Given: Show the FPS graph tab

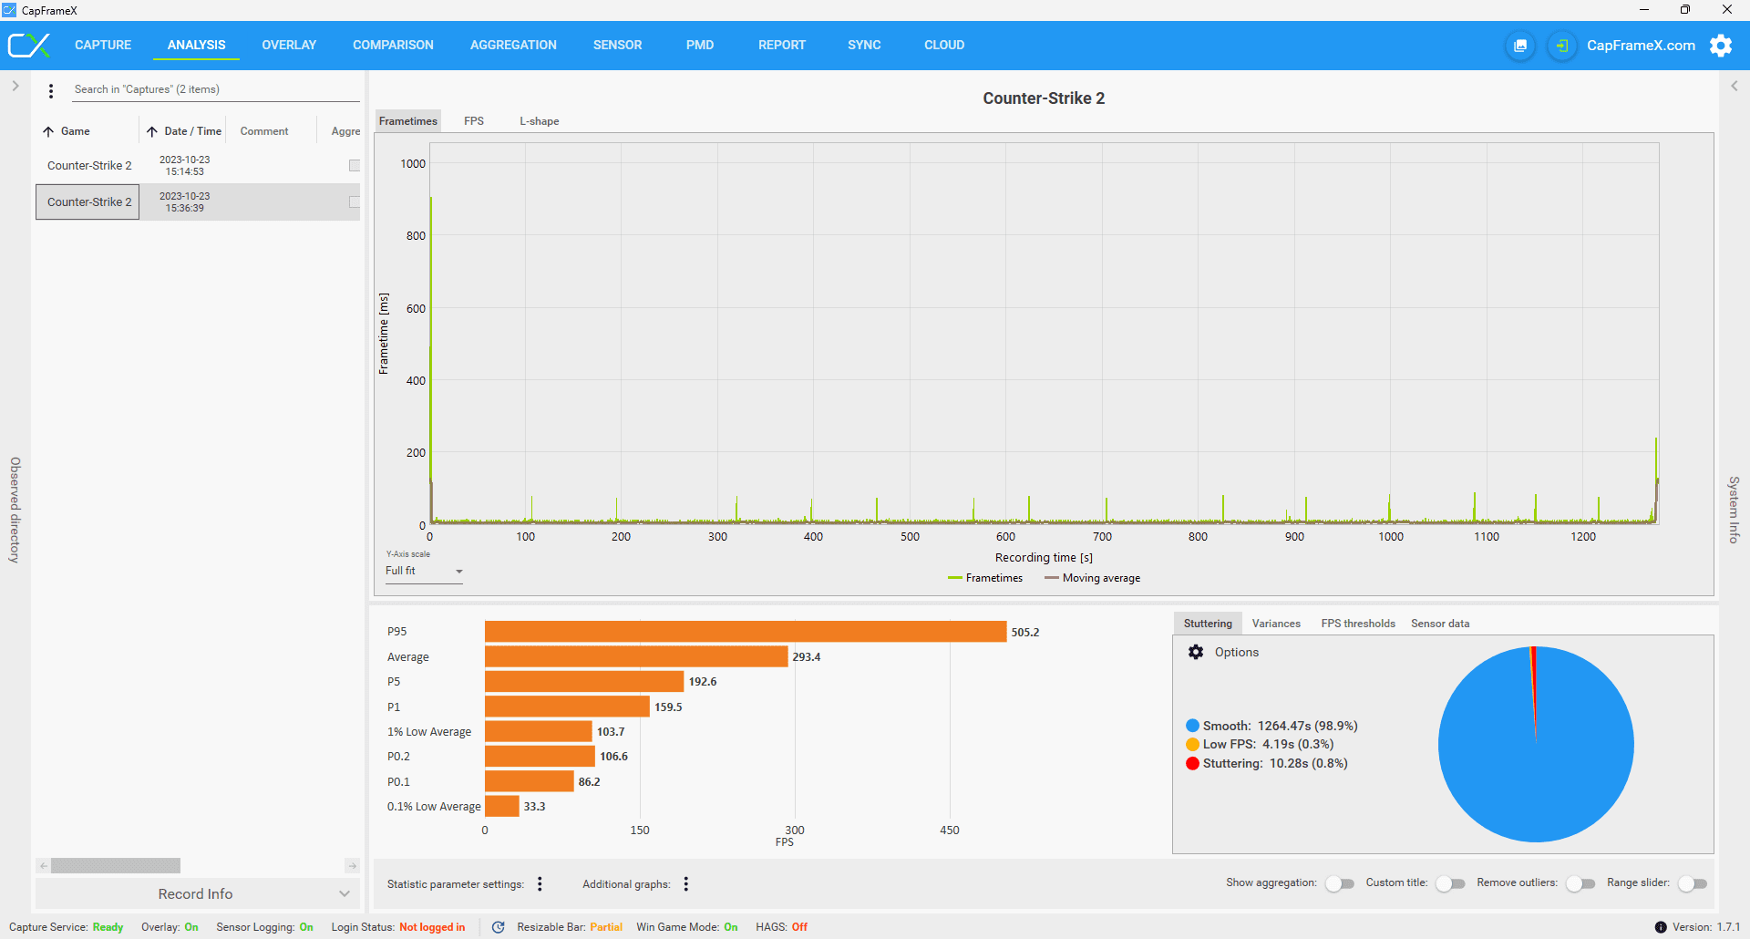Looking at the screenshot, I should tap(474, 121).
